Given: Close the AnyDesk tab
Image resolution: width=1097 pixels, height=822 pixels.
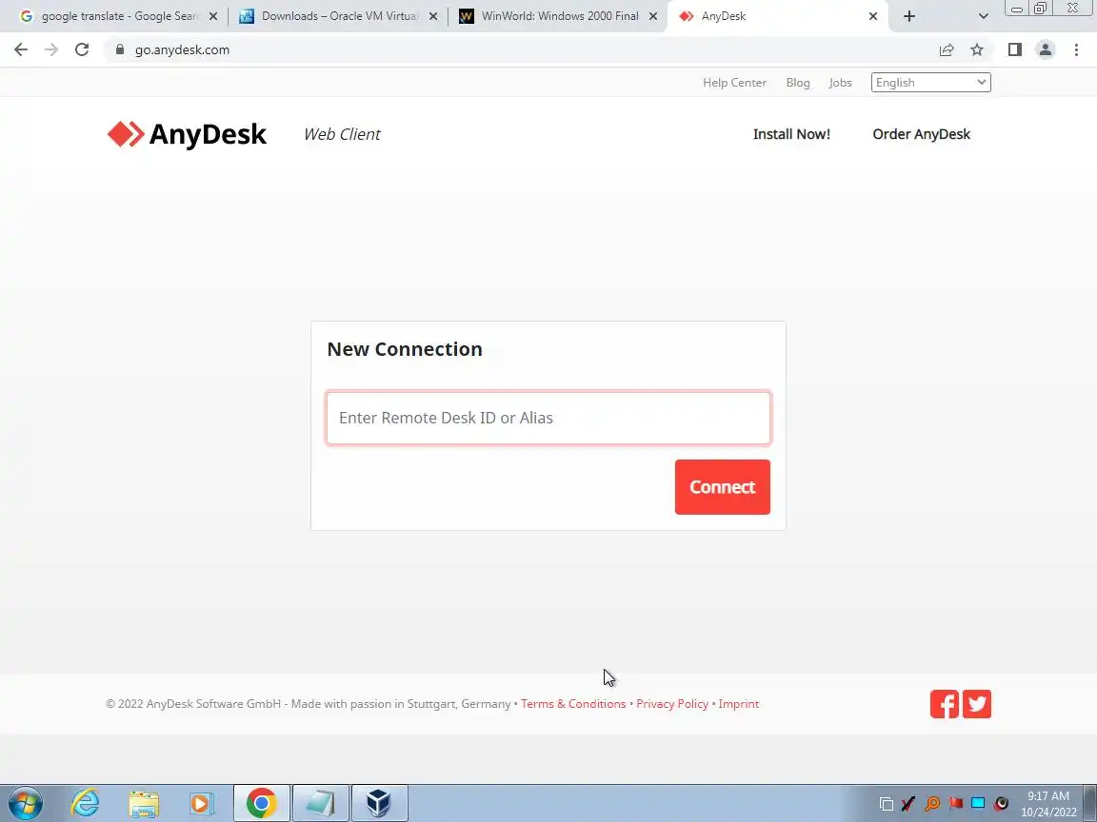Looking at the screenshot, I should pyautogui.click(x=872, y=16).
